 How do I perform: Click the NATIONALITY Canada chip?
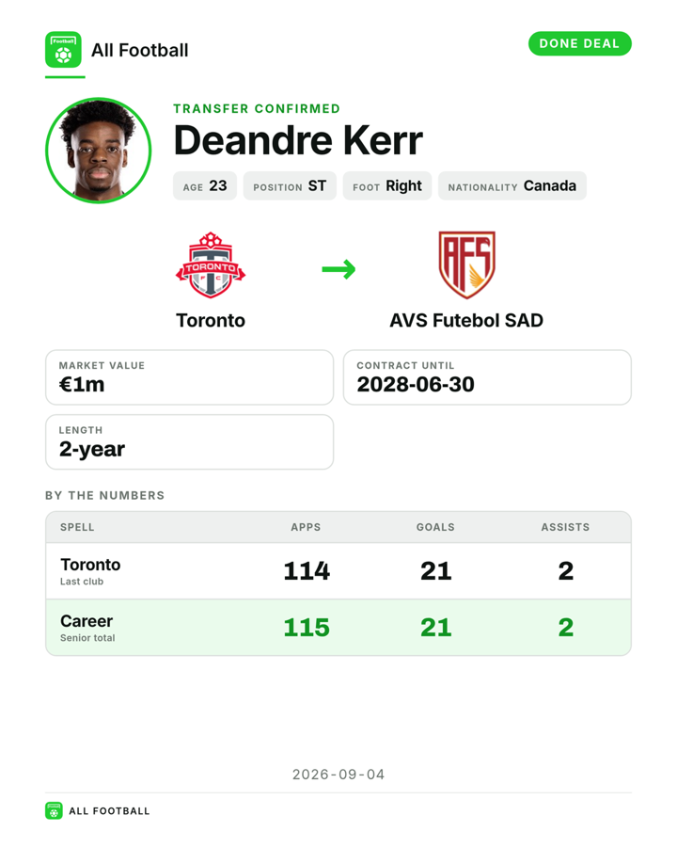point(512,185)
